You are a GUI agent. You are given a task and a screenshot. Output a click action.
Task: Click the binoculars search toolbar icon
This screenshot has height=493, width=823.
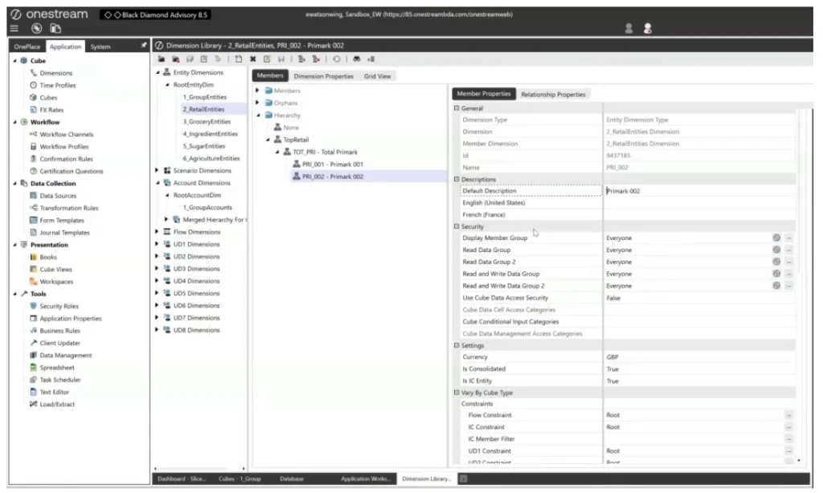[357, 59]
